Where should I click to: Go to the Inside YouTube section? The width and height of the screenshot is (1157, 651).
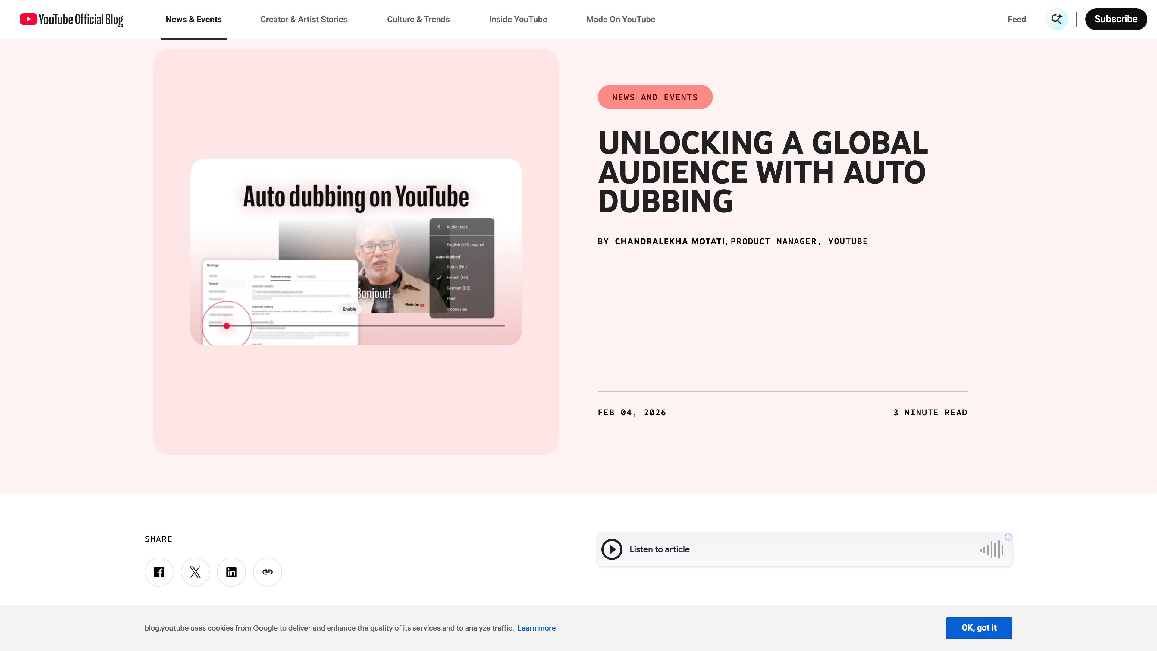517,19
